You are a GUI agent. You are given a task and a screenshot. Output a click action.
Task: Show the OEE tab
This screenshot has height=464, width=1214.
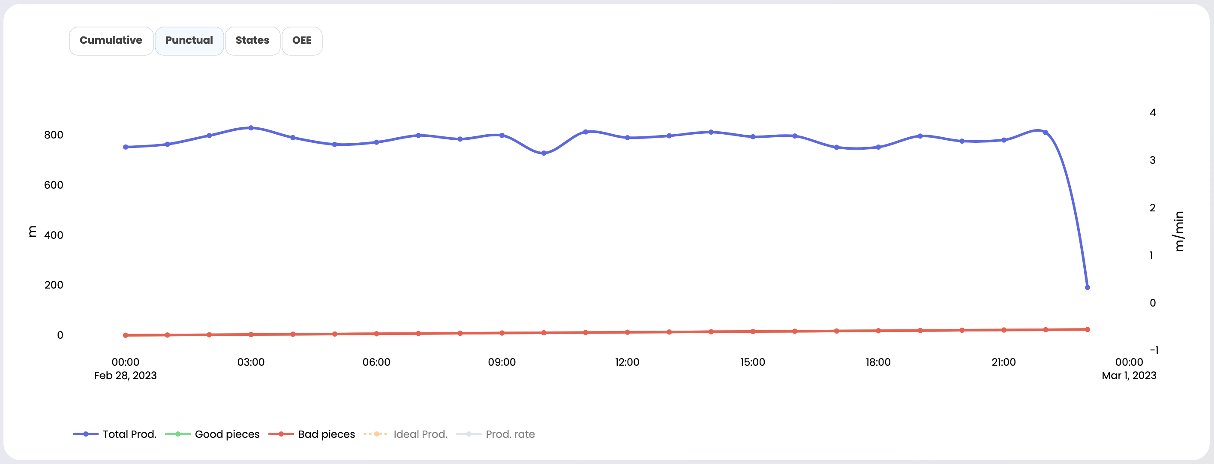click(x=302, y=41)
